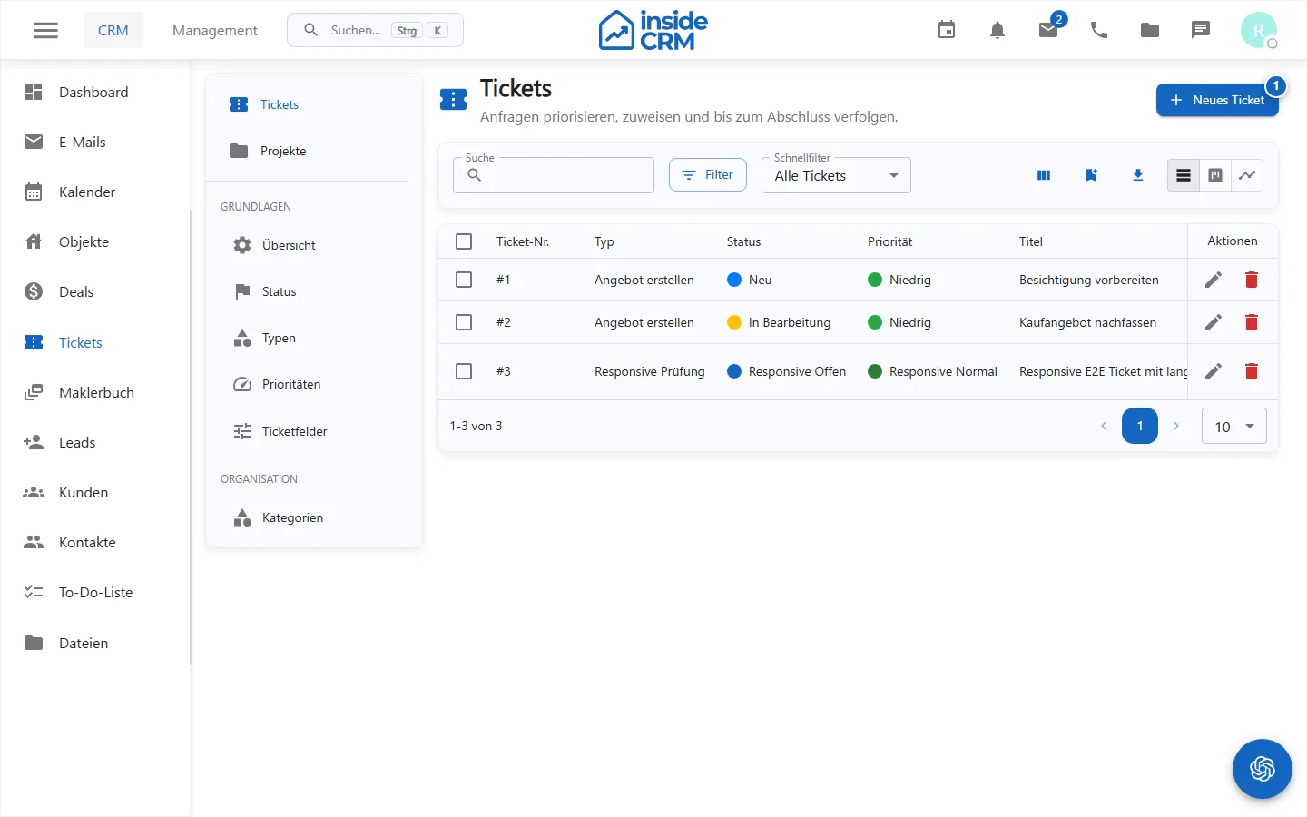Sort by Ticket-Nr. column header
Screen dimensions: 1307x817
(x=523, y=241)
